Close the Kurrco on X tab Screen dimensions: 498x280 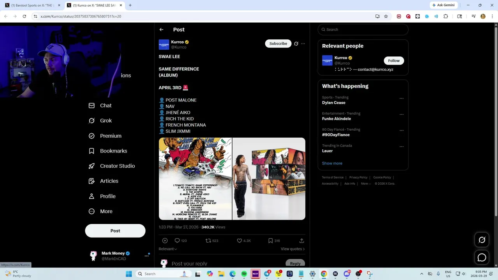pos(121,5)
